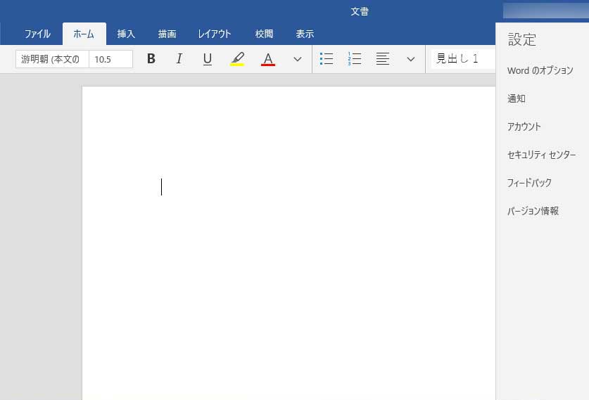
Task: Expand more paragraph options chevron
Action: coord(411,59)
